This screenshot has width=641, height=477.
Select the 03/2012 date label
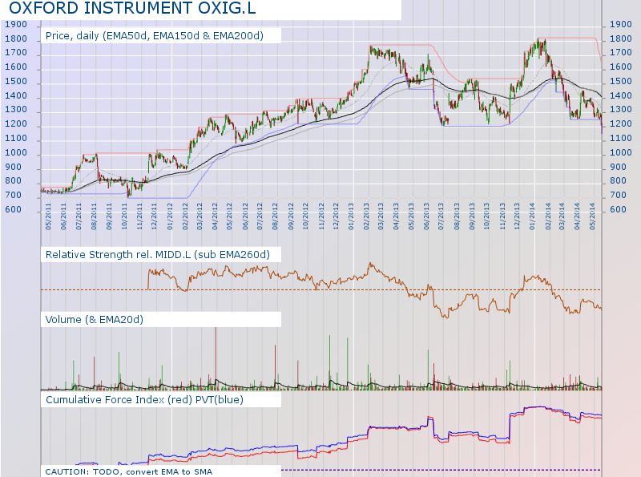tap(200, 216)
